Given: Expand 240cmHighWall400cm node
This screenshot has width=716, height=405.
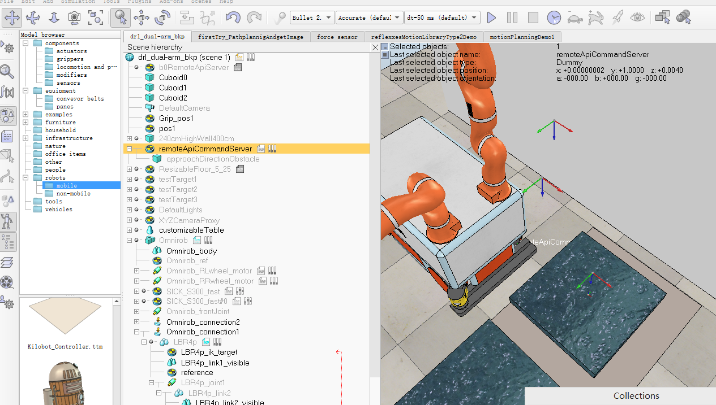Looking at the screenshot, I should pyautogui.click(x=130, y=138).
